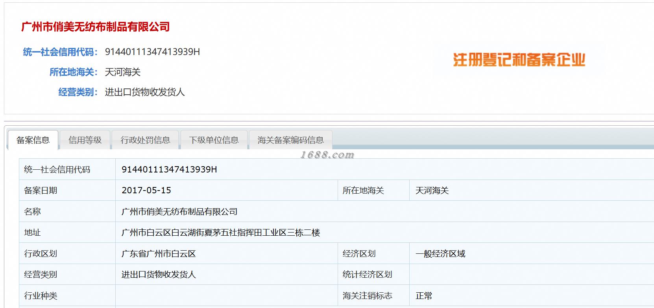The image size is (654, 308).
Task: Click header label 经营类别:
Action: pyautogui.click(x=78, y=92)
